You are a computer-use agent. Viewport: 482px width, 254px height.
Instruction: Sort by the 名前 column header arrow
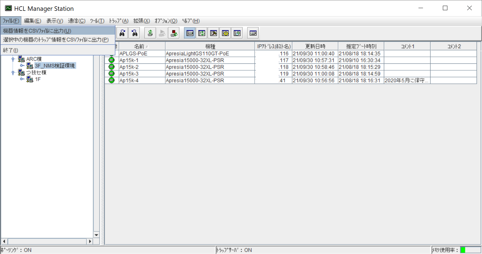coord(147,47)
